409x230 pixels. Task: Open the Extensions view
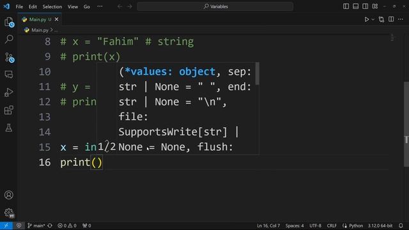(x=9, y=110)
